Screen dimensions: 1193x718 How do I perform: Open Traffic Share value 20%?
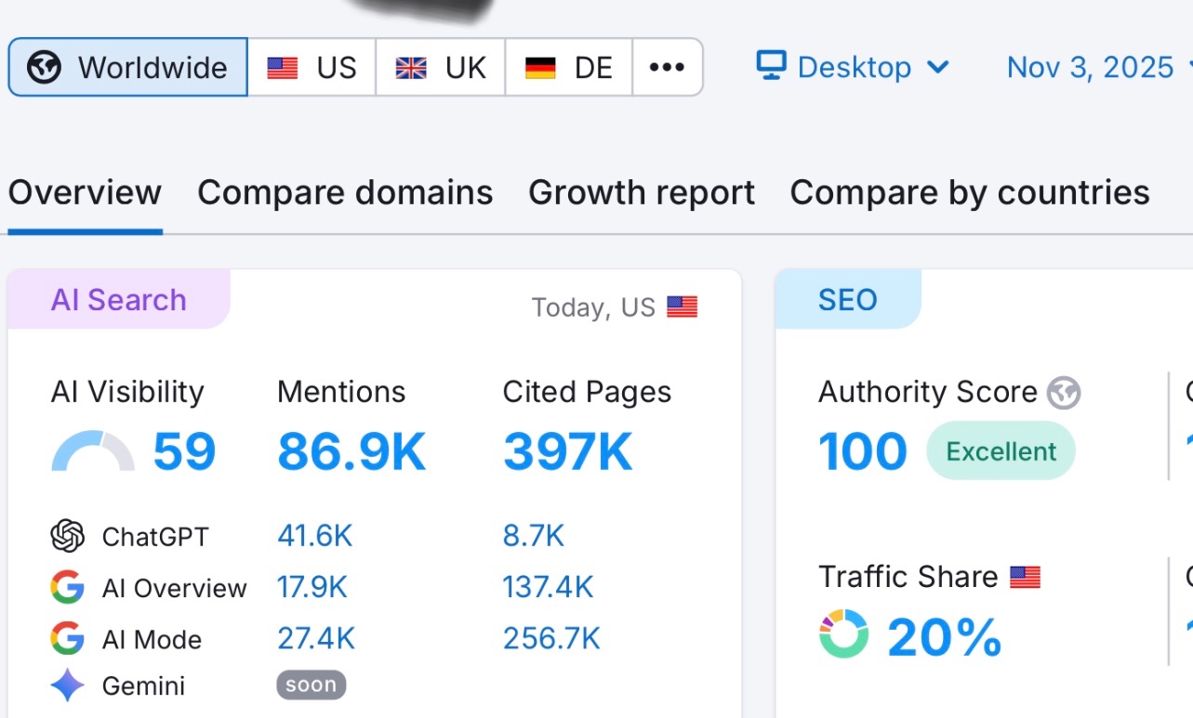pyautogui.click(x=945, y=638)
